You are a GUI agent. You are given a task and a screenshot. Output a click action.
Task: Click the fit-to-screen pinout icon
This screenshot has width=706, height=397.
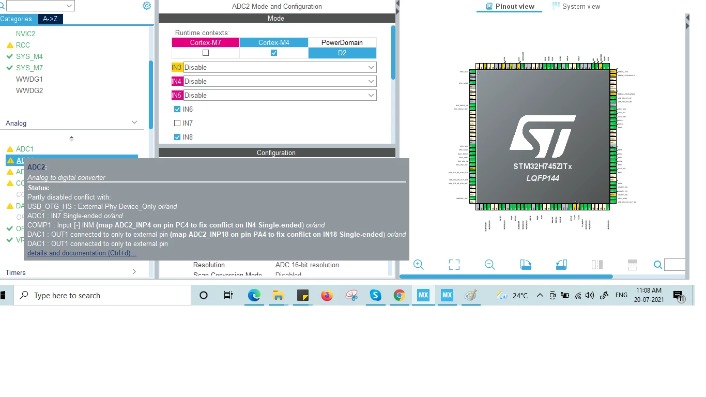click(454, 265)
